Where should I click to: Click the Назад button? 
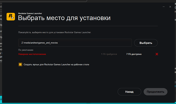coord(129,92)
